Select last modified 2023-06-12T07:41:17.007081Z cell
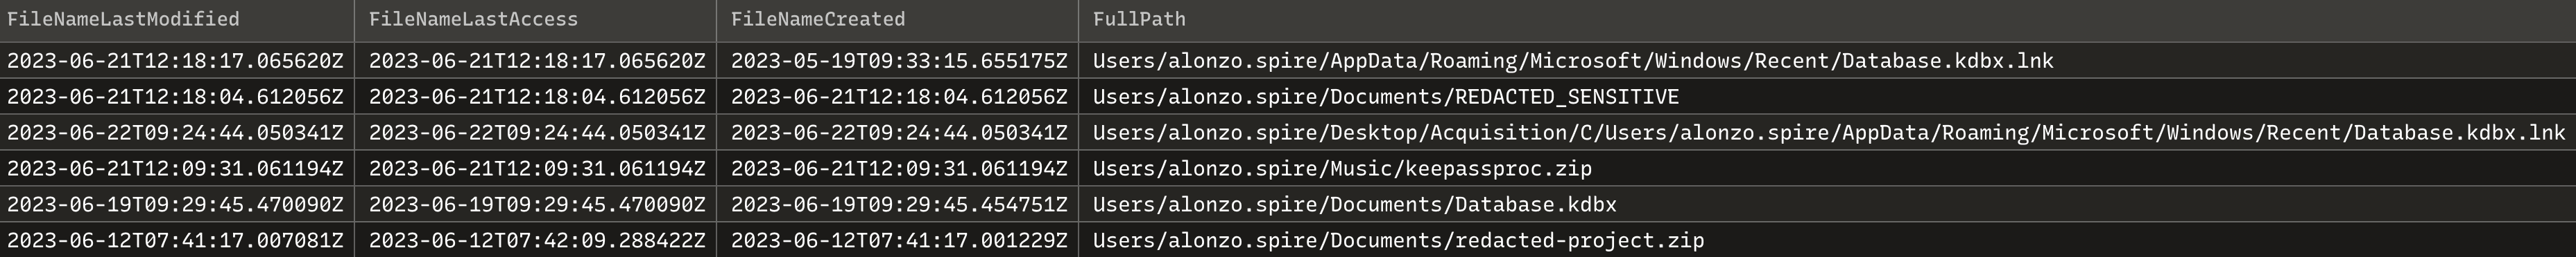2576x257 pixels. 175,240
